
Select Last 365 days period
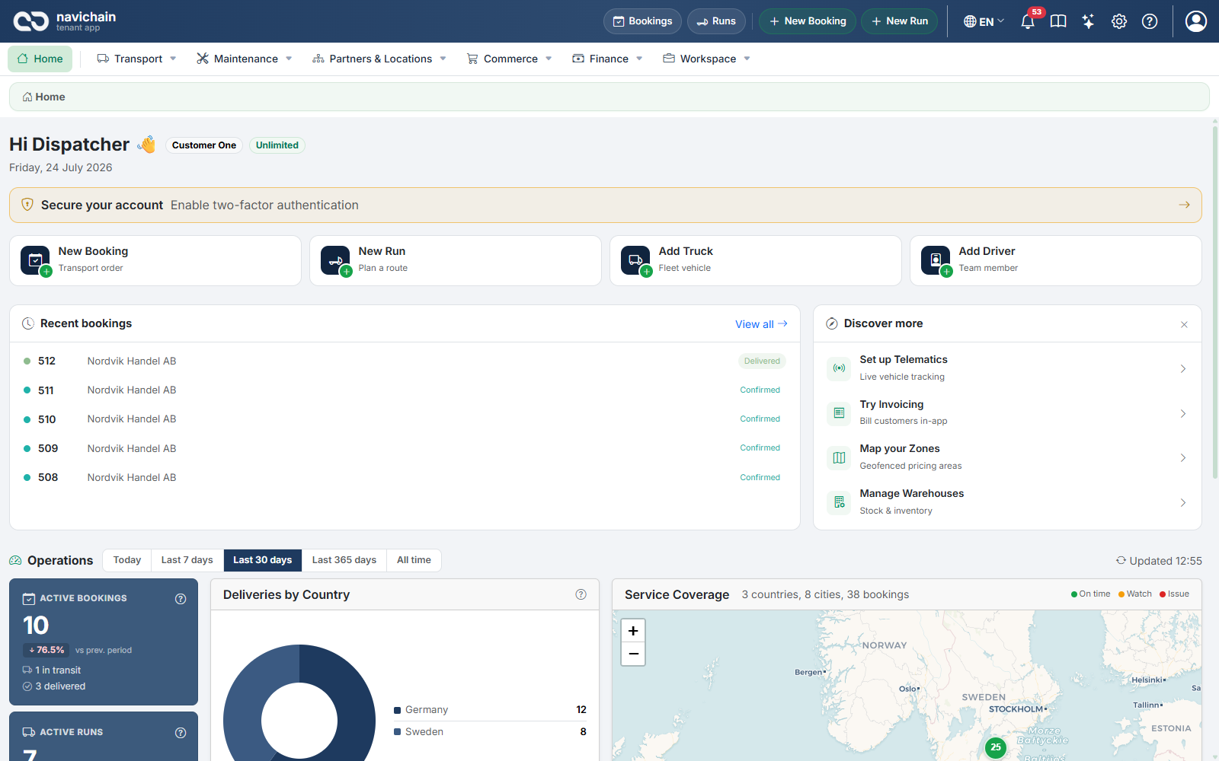pyautogui.click(x=344, y=560)
